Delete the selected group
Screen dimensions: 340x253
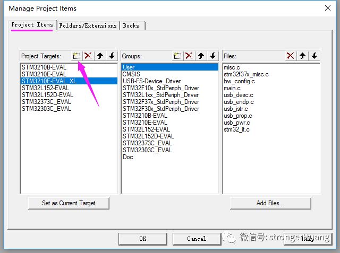(x=189, y=56)
